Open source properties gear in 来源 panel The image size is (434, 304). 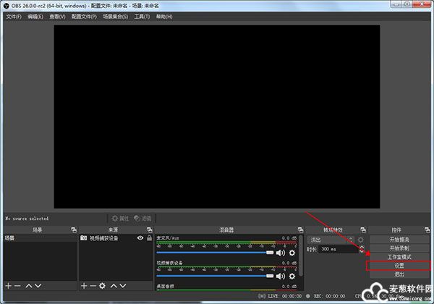click(x=103, y=286)
